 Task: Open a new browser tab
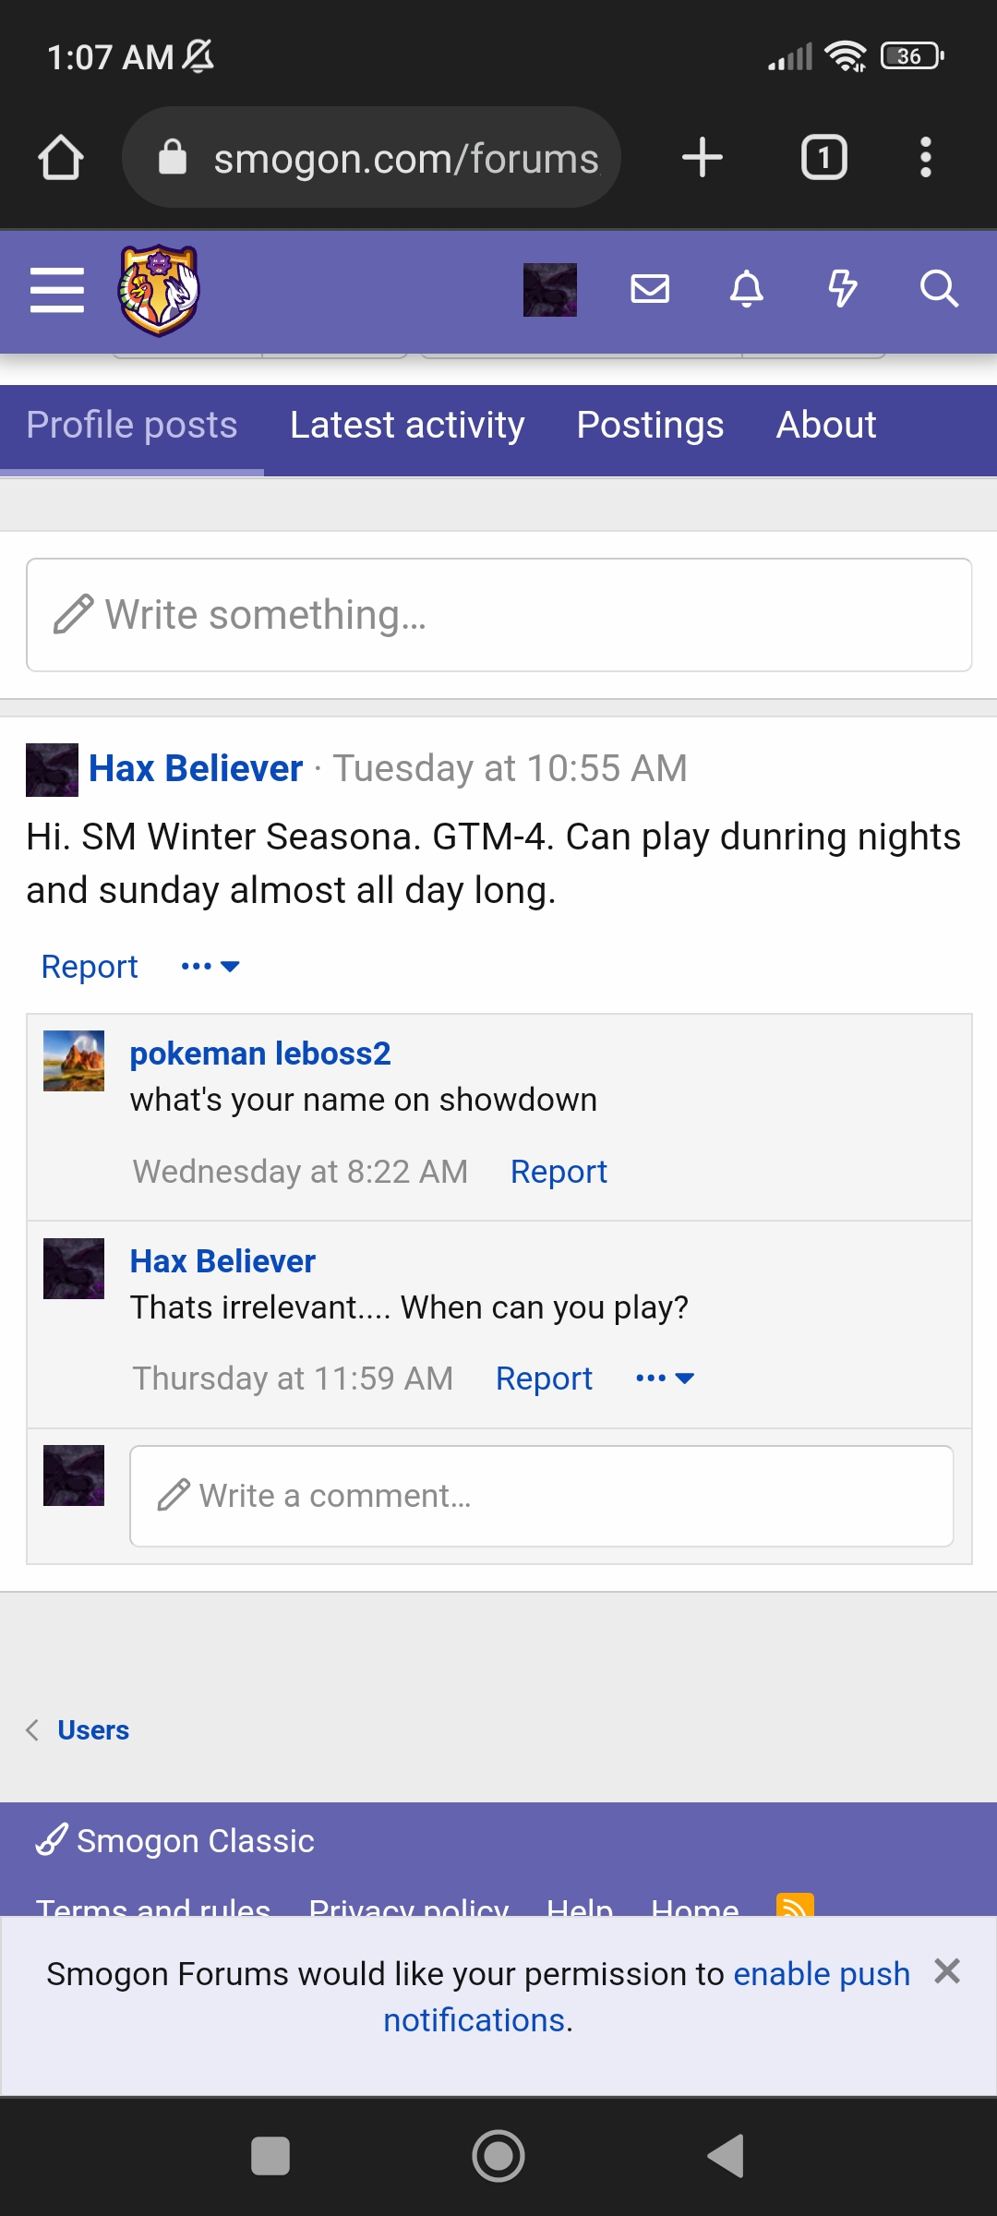(x=702, y=157)
